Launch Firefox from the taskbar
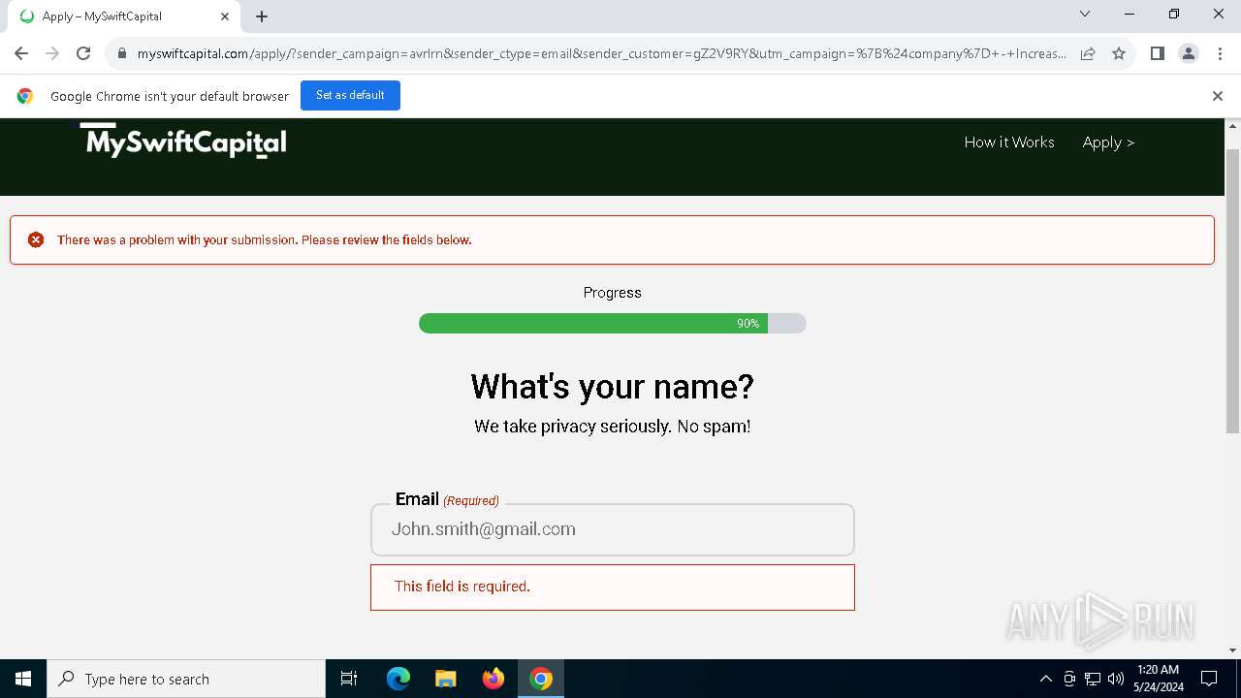Screen dimensions: 1241x698 (493, 679)
